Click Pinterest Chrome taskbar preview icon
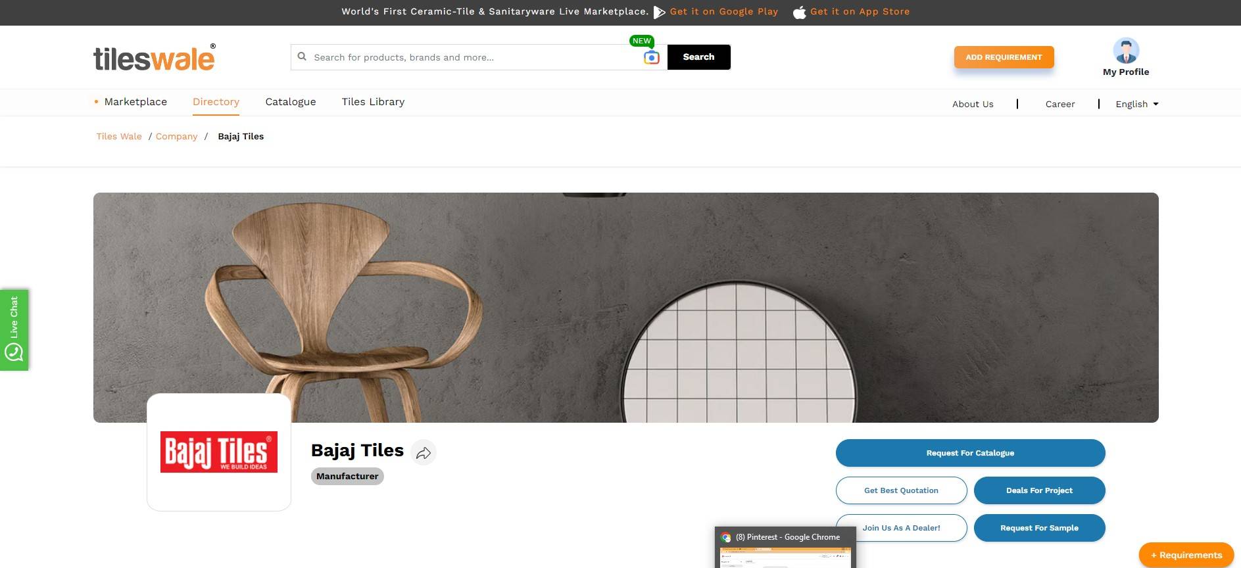The height and width of the screenshot is (568, 1241). [726, 537]
